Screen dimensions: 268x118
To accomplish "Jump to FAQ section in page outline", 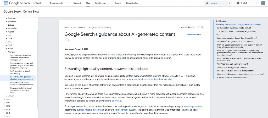I will coord(217,35).
